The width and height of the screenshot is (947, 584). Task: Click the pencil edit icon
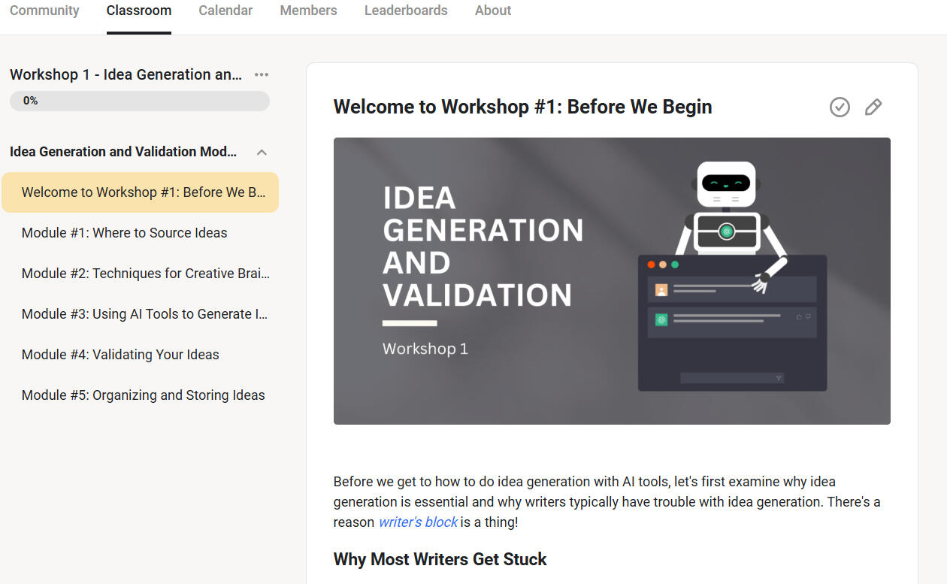(x=873, y=107)
